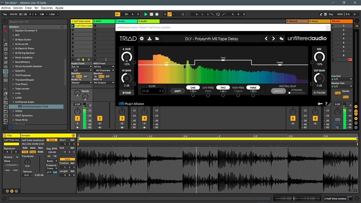Load the previous Triad preset
The height and width of the screenshot is (203, 361).
pos(266,38)
